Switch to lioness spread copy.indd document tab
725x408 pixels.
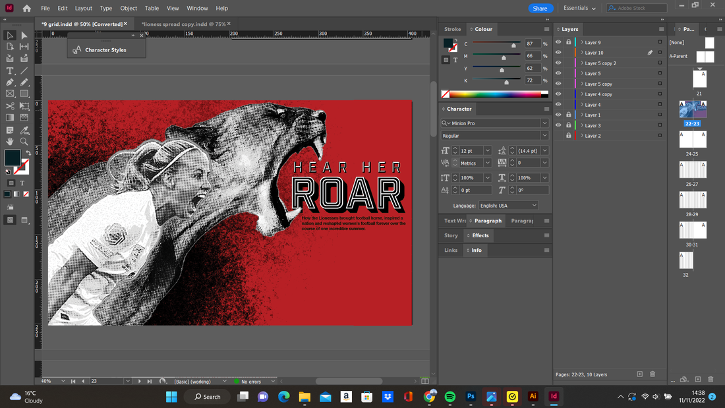(x=184, y=24)
